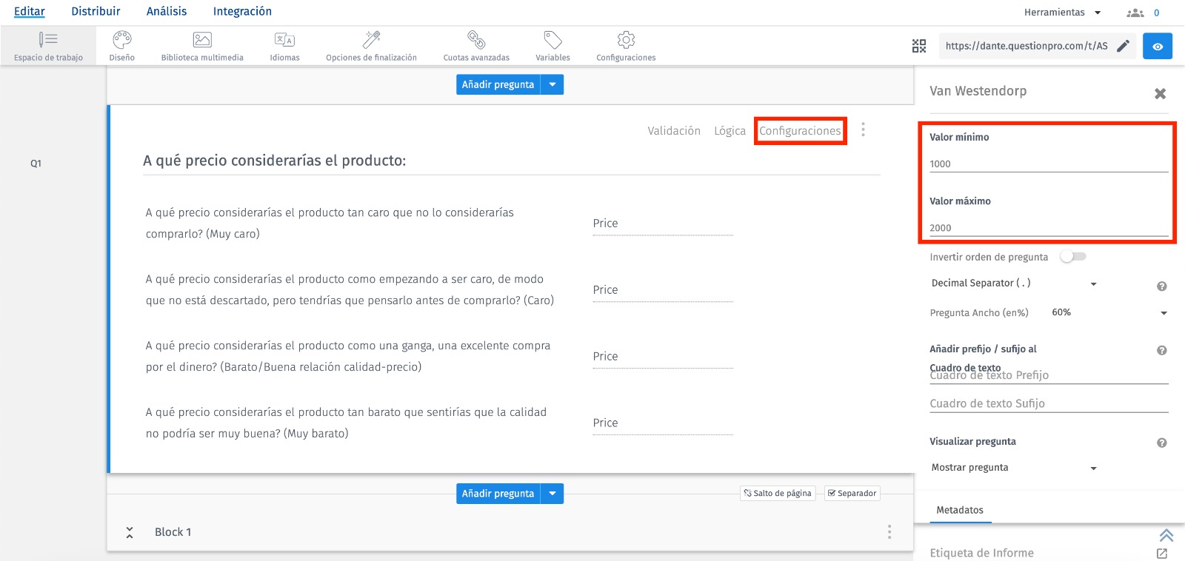The image size is (1185, 561).
Task: Select the Metadatos tab
Action: (960, 510)
